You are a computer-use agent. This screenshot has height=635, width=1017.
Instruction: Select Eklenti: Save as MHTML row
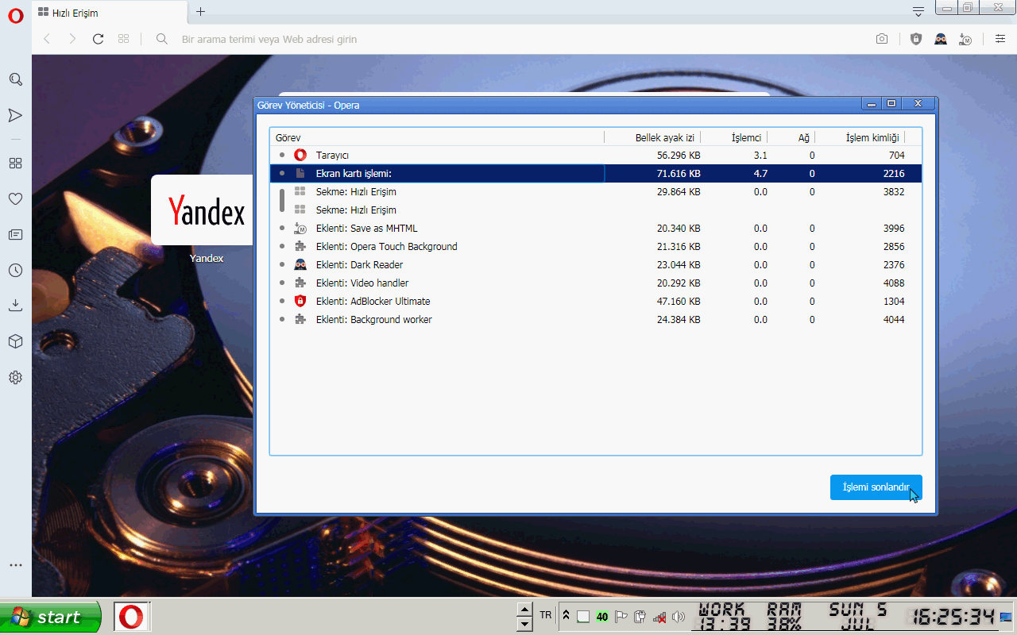596,229
